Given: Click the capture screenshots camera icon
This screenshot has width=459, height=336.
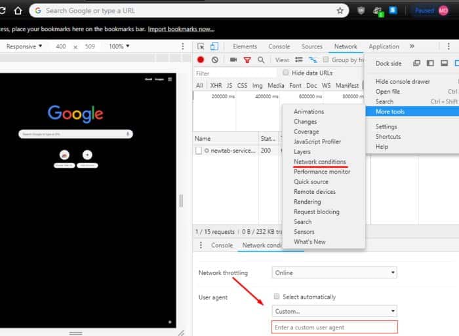Looking at the screenshot, I should click(233, 60).
